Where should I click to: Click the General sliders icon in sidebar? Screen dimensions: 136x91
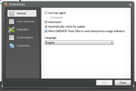tap(12, 13)
